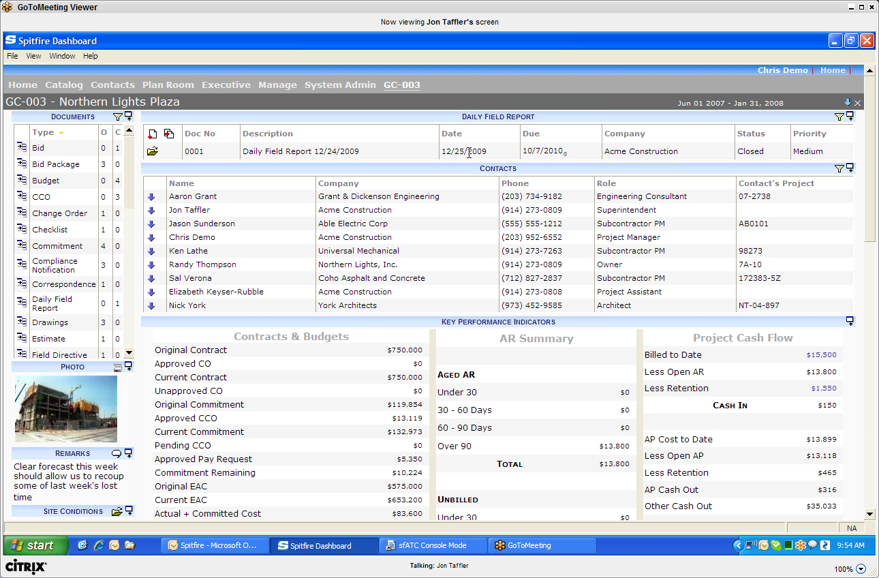
Task: Collapse the Daily Field Report panel
Action: [x=850, y=117]
